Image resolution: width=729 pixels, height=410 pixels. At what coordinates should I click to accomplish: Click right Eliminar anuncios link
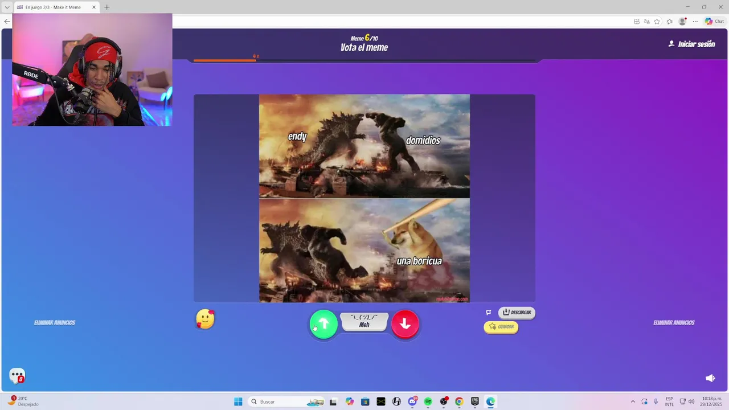tap(674, 323)
